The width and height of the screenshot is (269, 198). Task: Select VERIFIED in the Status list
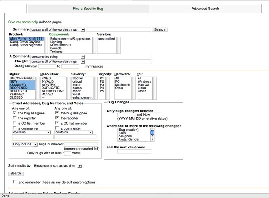point(17,94)
